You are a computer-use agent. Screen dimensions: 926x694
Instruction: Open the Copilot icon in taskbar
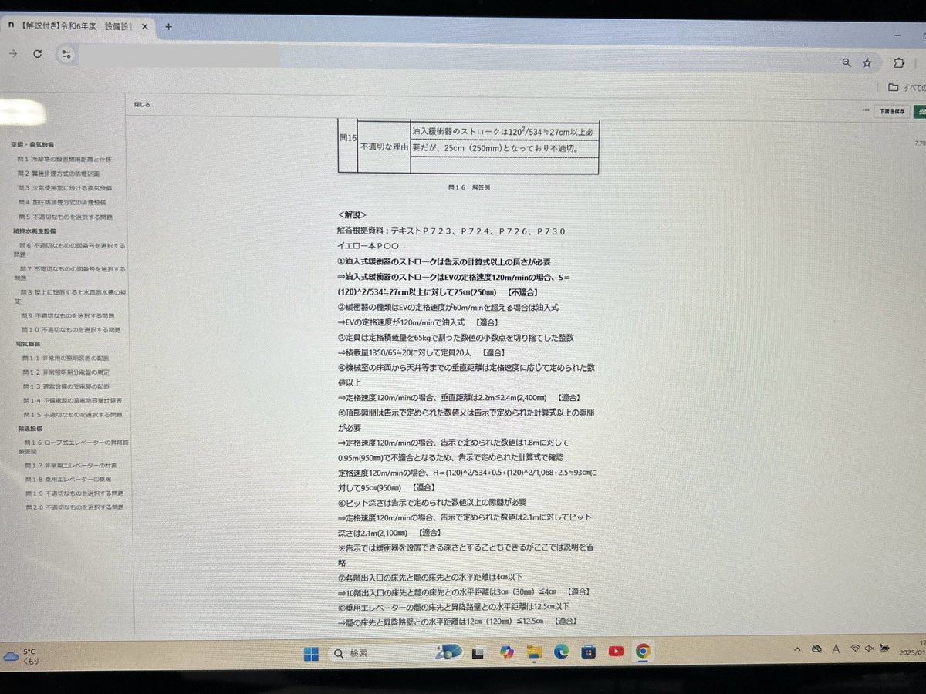[x=506, y=652]
